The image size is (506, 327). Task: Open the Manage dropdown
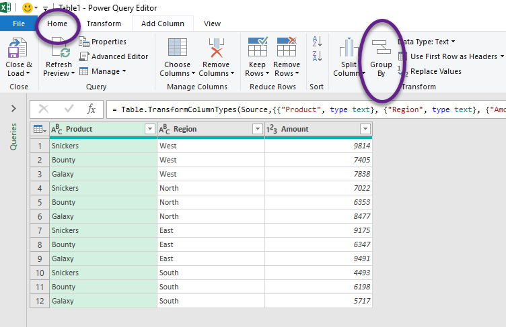[103, 71]
